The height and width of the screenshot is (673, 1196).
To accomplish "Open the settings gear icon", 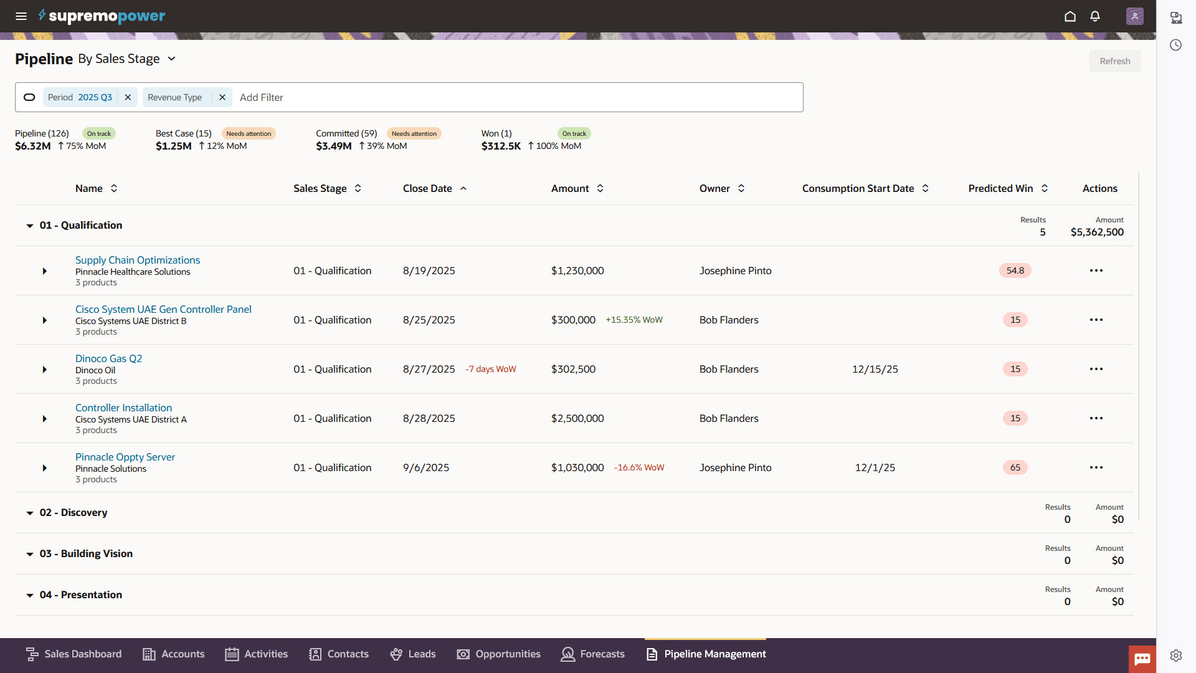I will (x=1176, y=656).
